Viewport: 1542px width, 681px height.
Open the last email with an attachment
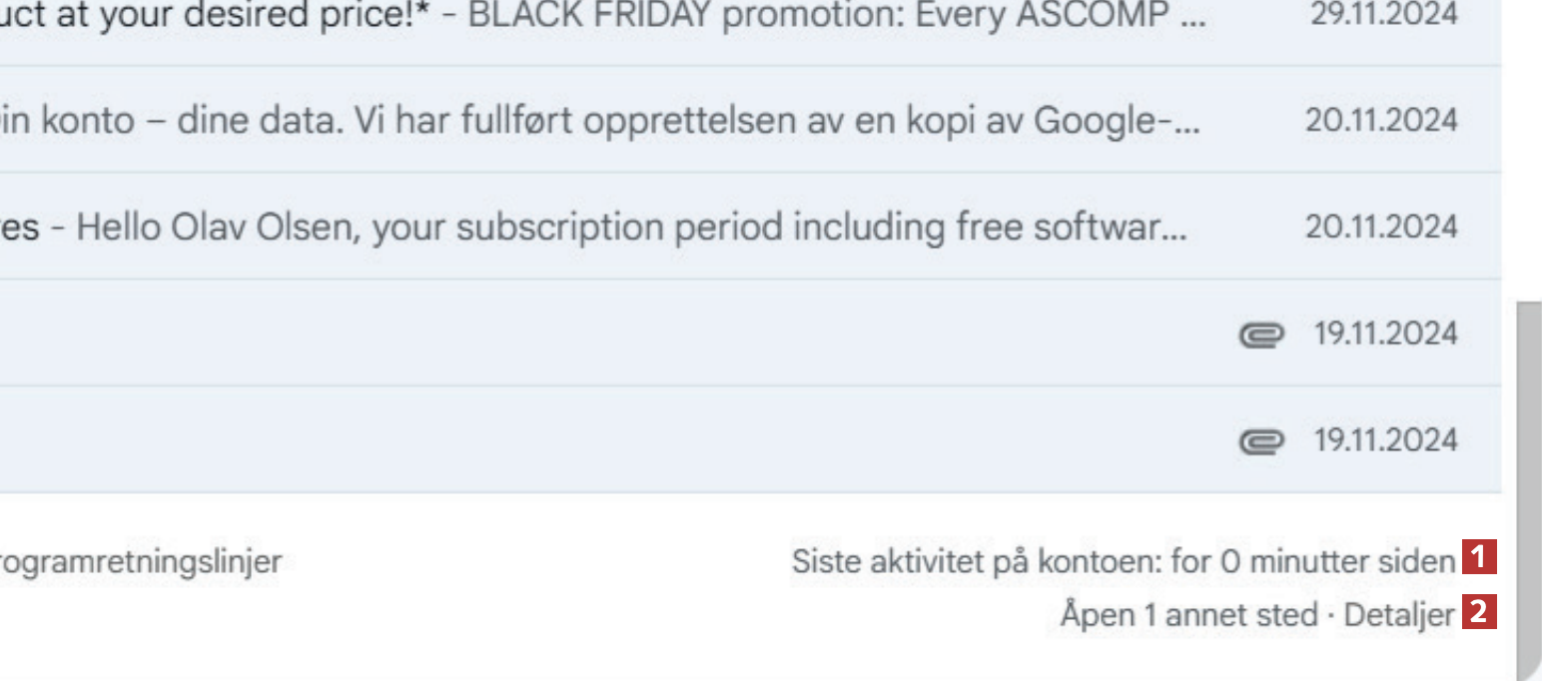(599, 440)
